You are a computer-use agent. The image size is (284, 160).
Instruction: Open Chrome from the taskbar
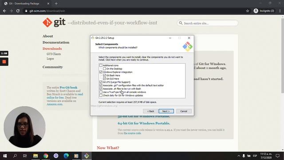pyautogui.click(x=46, y=156)
